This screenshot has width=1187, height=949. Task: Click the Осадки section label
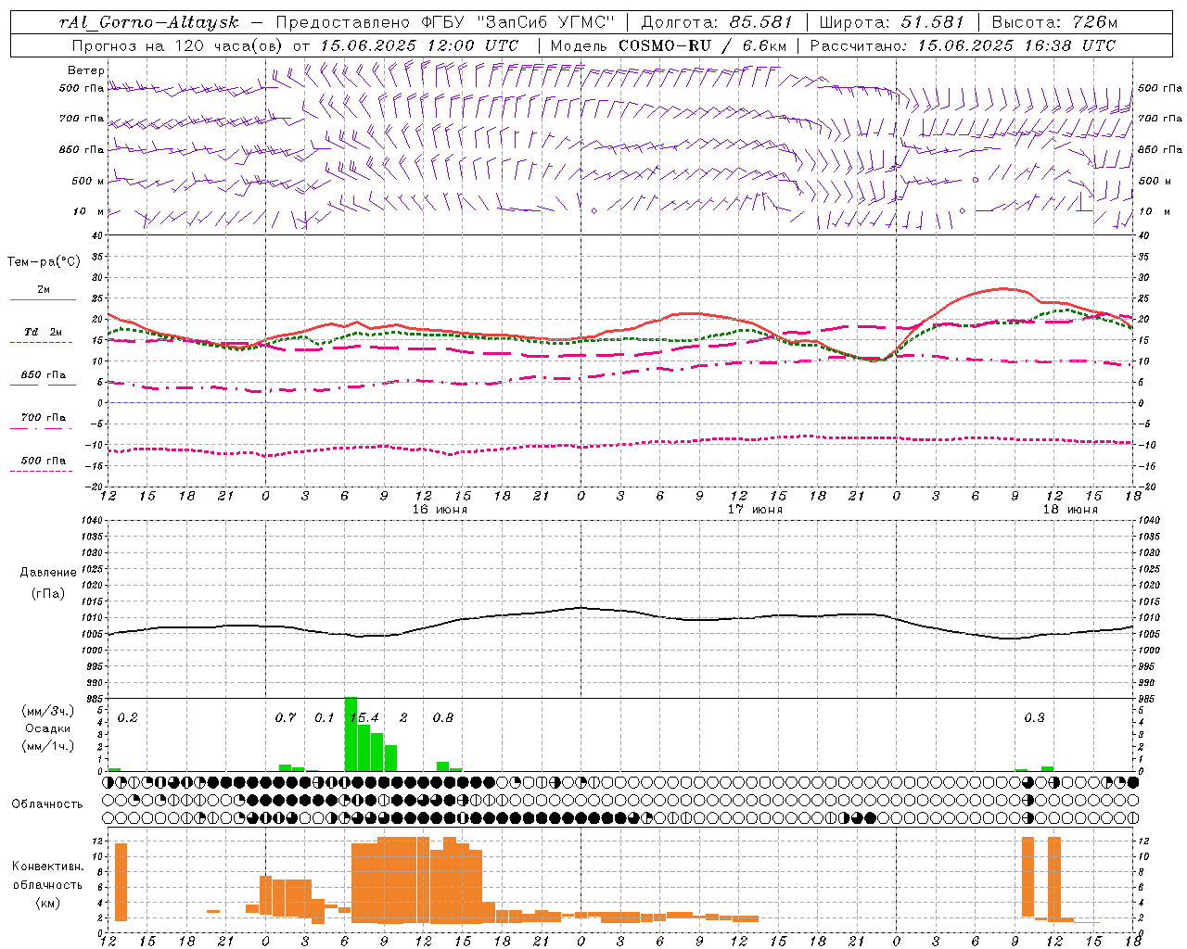47,728
